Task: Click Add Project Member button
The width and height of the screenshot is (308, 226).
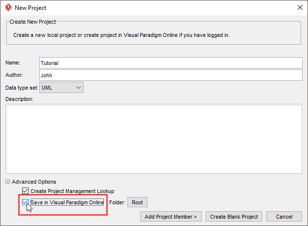Action: 171,217
